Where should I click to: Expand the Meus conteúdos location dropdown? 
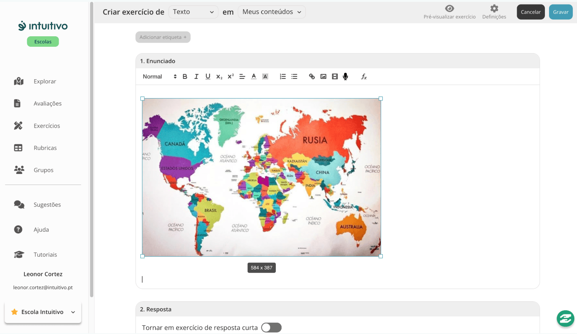271,12
